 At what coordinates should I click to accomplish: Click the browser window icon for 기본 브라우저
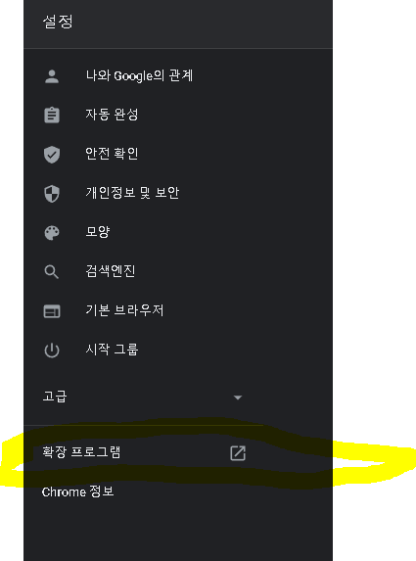(52, 311)
